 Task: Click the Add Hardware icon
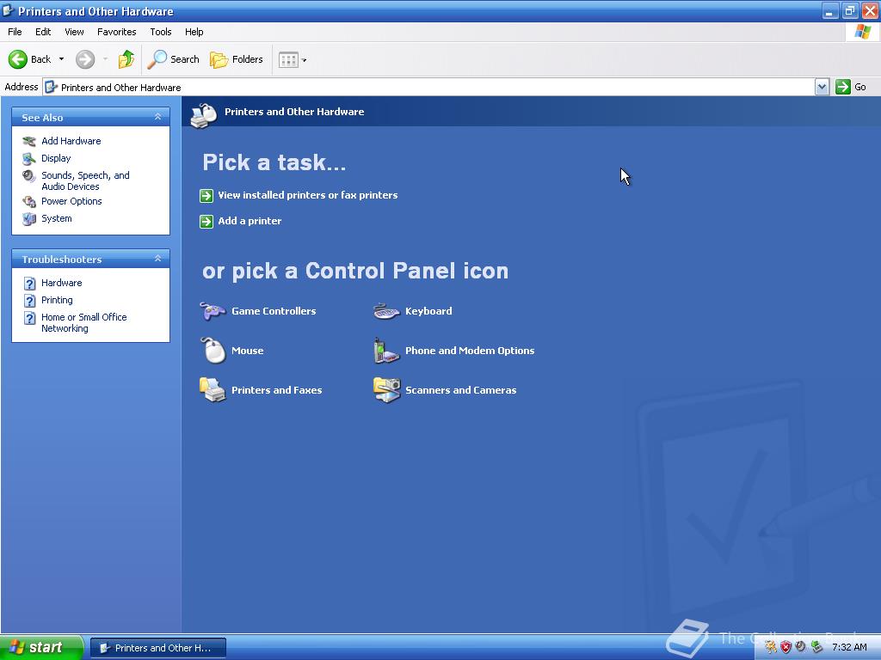(29, 141)
